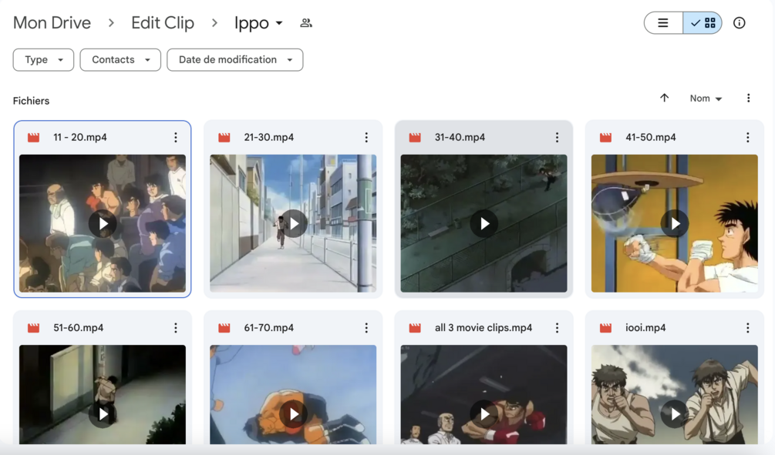Play the all 3 movie clips.mp4 video
Viewport: 775px width, 455px height.
[484, 414]
